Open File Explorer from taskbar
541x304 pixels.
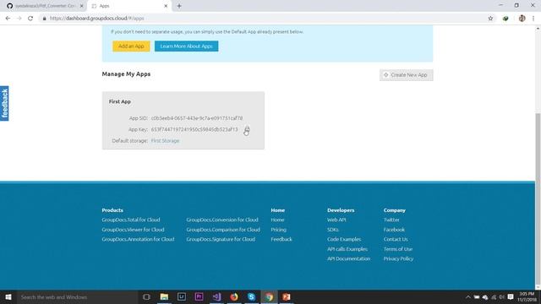164,297
